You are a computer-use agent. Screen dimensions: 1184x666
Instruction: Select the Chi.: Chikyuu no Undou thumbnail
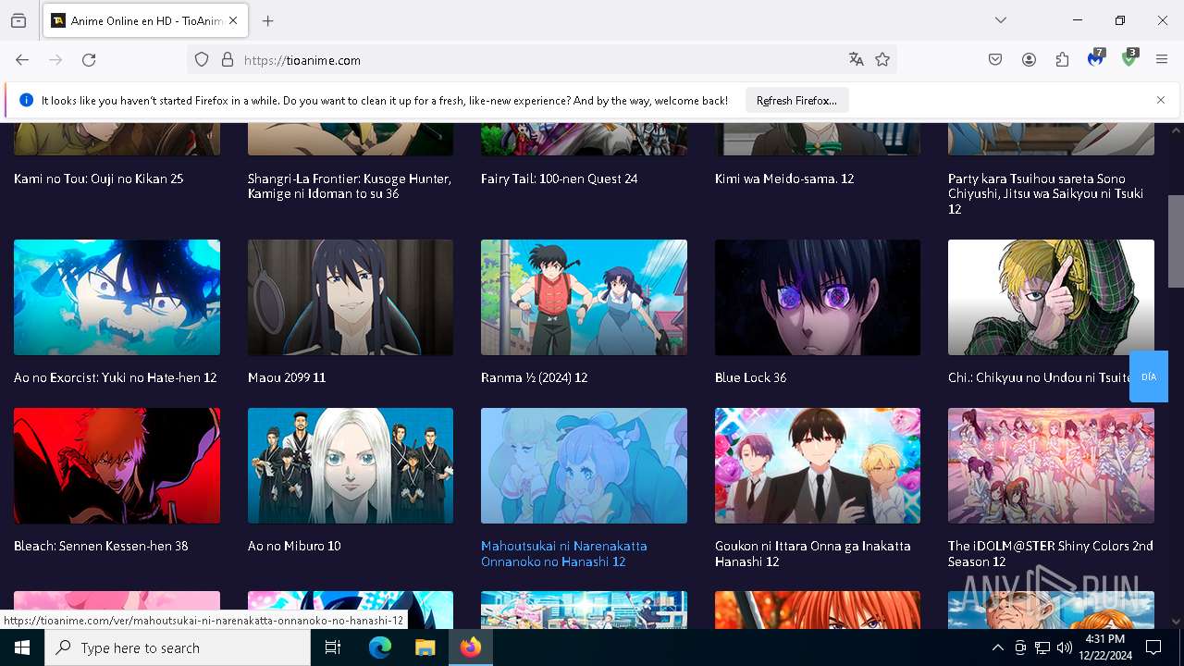point(1051,297)
